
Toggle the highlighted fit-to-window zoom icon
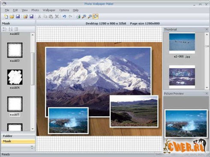coord(96,17)
